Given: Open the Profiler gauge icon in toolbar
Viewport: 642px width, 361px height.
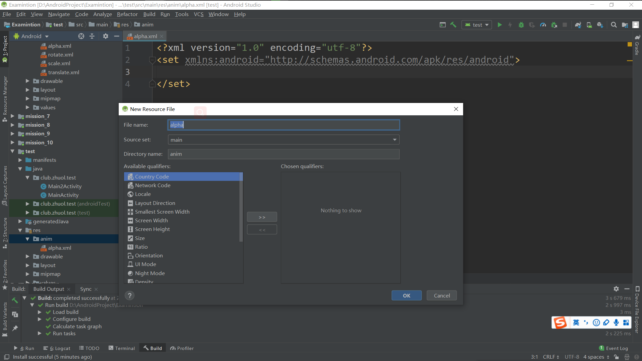Looking at the screenshot, I should point(543,25).
